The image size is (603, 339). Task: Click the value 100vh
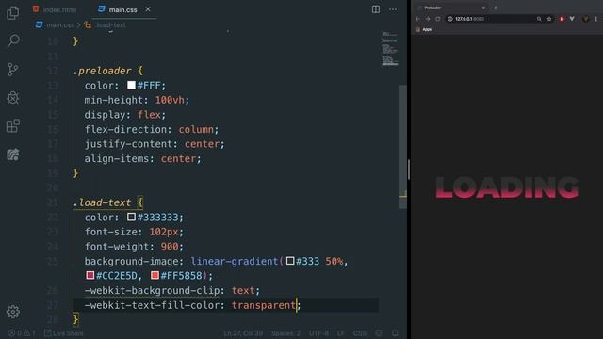coord(170,100)
